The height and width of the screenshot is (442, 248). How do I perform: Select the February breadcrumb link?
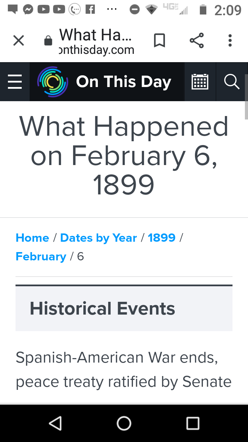pyautogui.click(x=41, y=257)
